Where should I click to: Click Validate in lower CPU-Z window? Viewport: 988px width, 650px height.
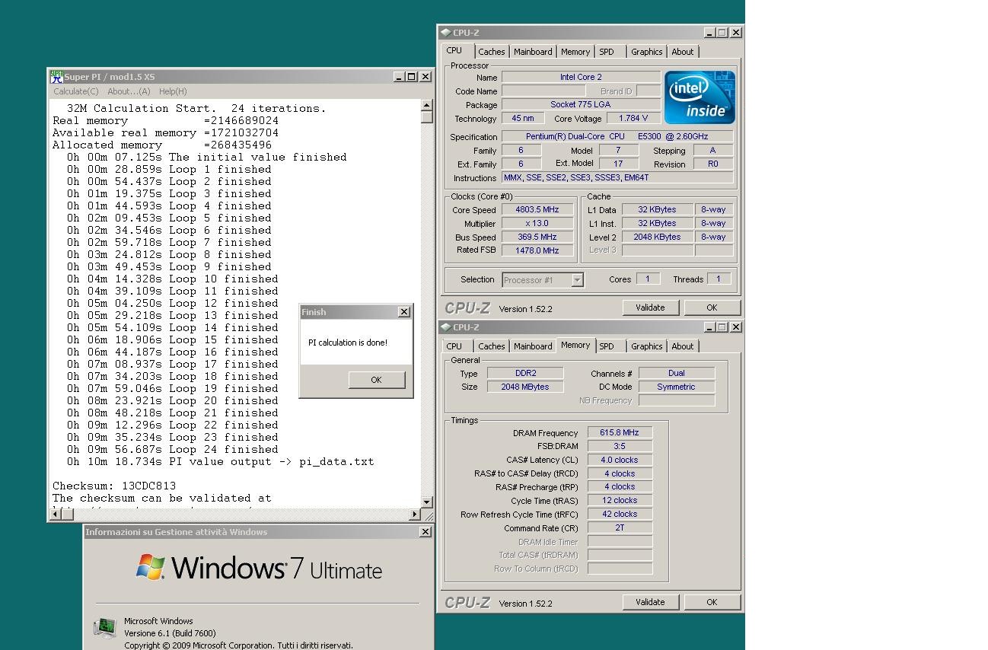[x=650, y=602]
